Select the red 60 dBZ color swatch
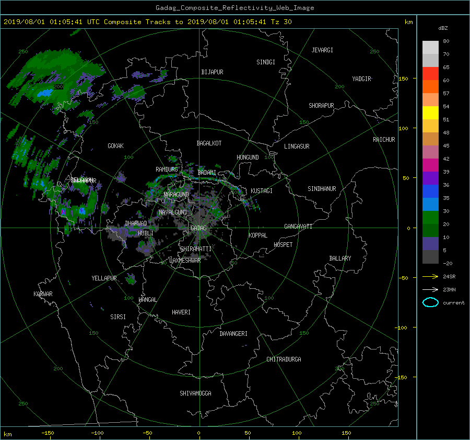The height and width of the screenshot is (440, 470). [x=430, y=73]
